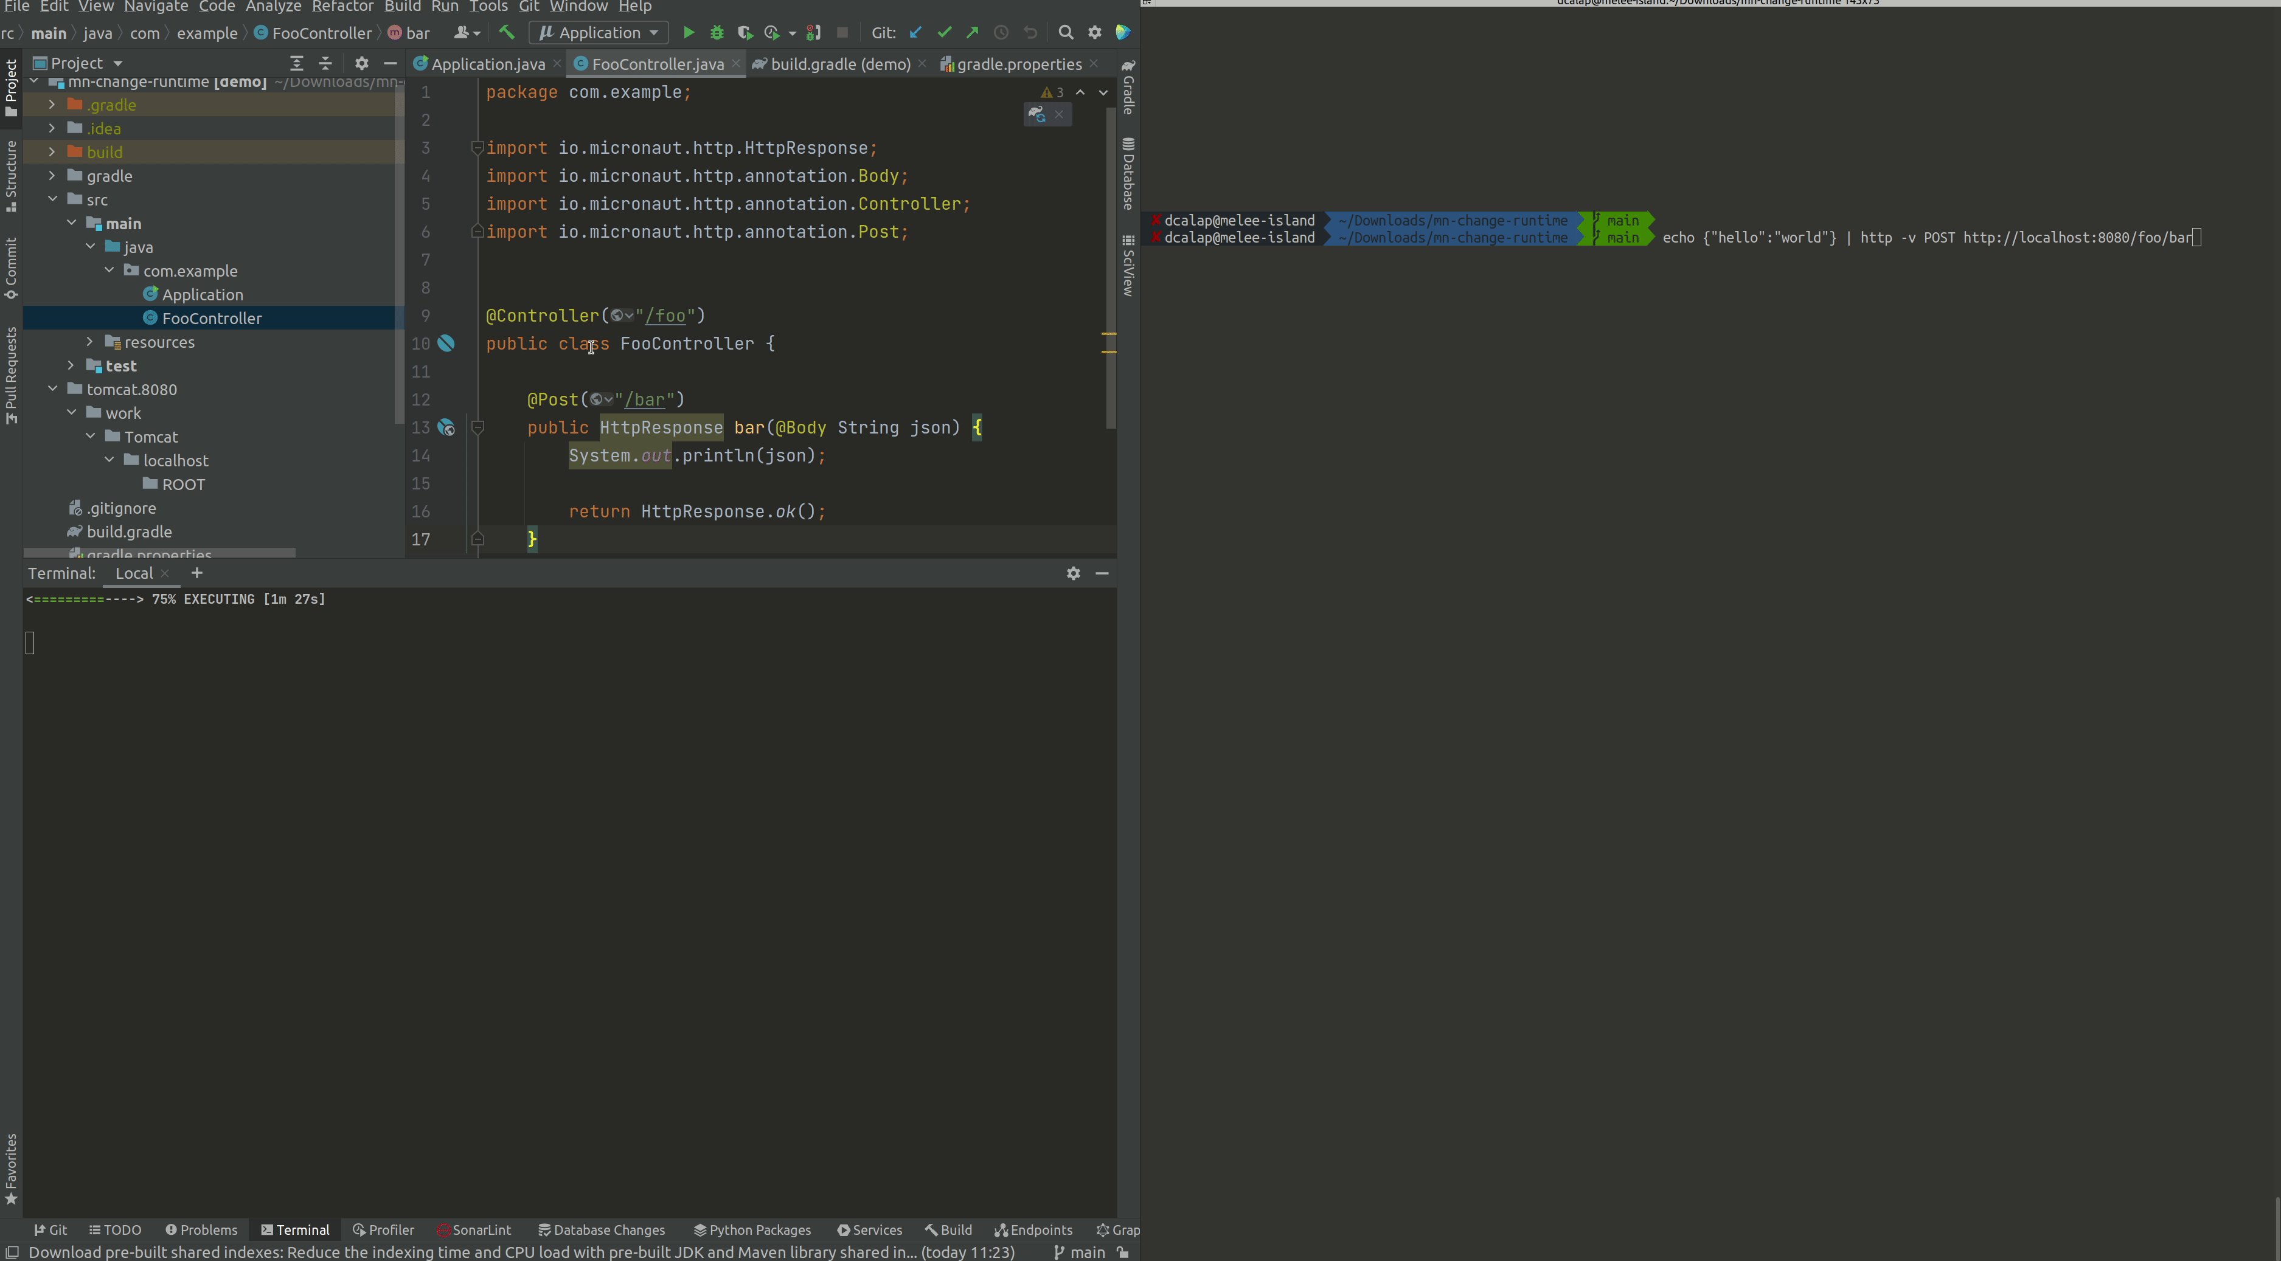Commit changes using the Git checkmark icon
Viewport: 2281px width, 1261px height.
tap(944, 32)
